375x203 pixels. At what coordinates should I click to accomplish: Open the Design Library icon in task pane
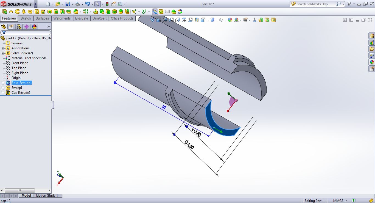click(372, 43)
